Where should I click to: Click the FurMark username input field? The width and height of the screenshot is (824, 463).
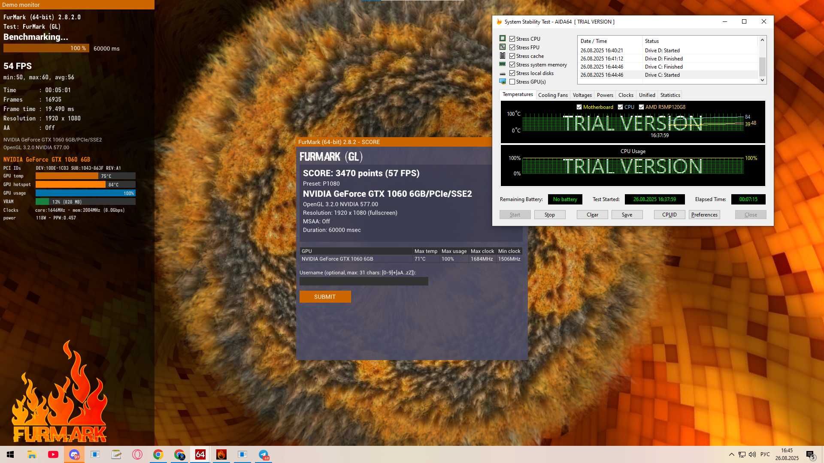pos(364,281)
